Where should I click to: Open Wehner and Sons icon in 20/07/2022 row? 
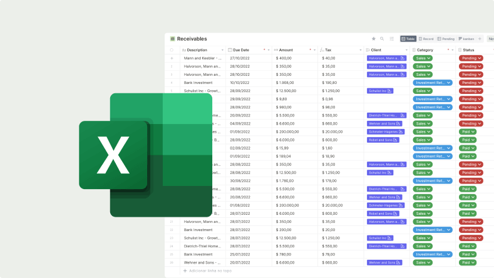(398, 262)
